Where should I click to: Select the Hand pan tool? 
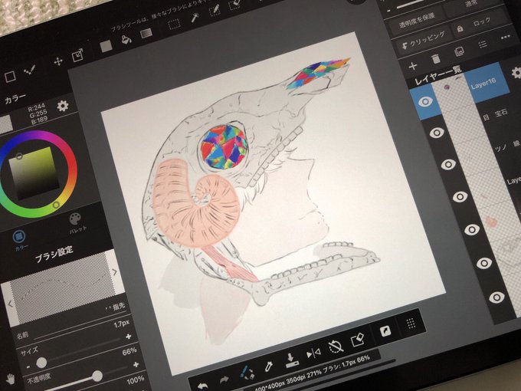tap(11, 379)
